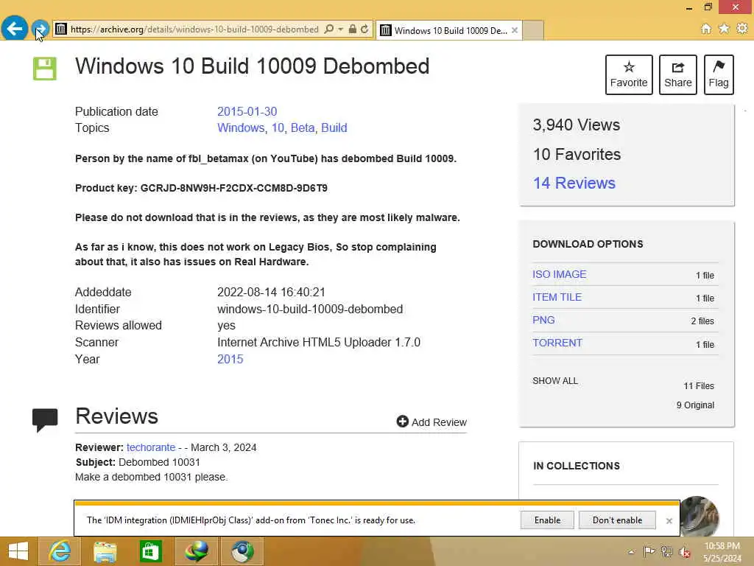The image size is (754, 566).
Task: Click the identifier windows-10-build-10009-debombed text
Action: (x=310, y=309)
